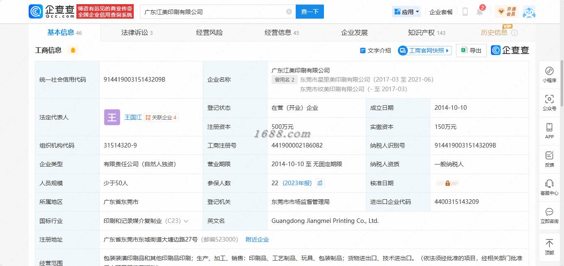Open 工商官网快照 dropdown button

[x=424, y=51]
